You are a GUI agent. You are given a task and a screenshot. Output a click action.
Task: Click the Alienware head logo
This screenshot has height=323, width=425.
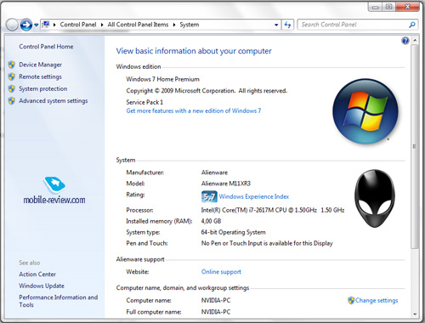pos(375,198)
